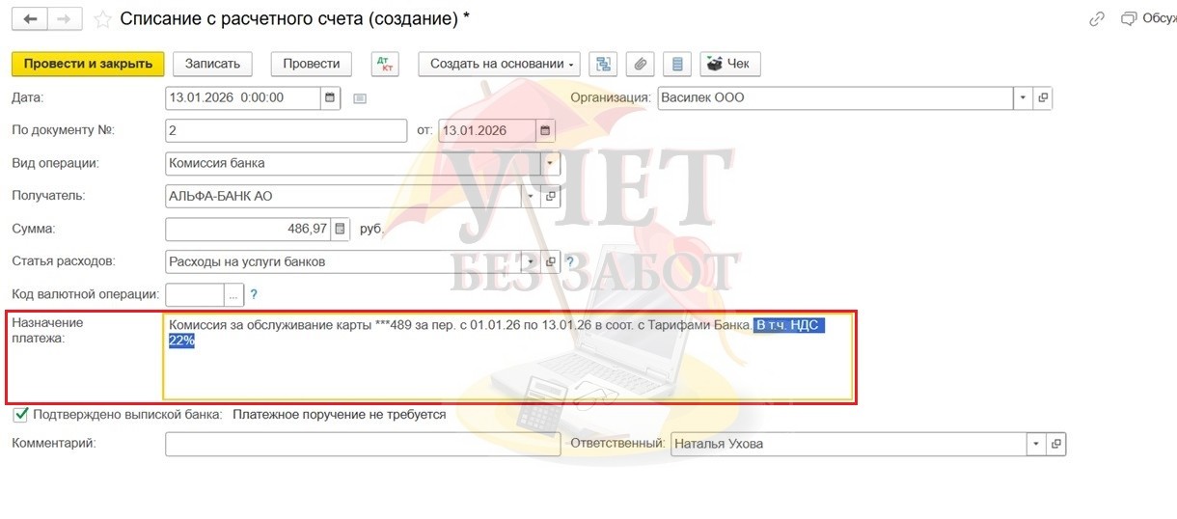Click the note icon next to Дата
1177x519 pixels.
pyautogui.click(x=360, y=98)
